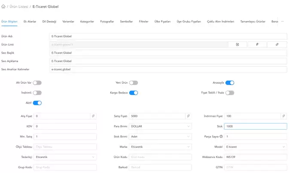This screenshot has height=173, width=290.
Task: Disable the Anasayfa switch
Action: pos(230,82)
